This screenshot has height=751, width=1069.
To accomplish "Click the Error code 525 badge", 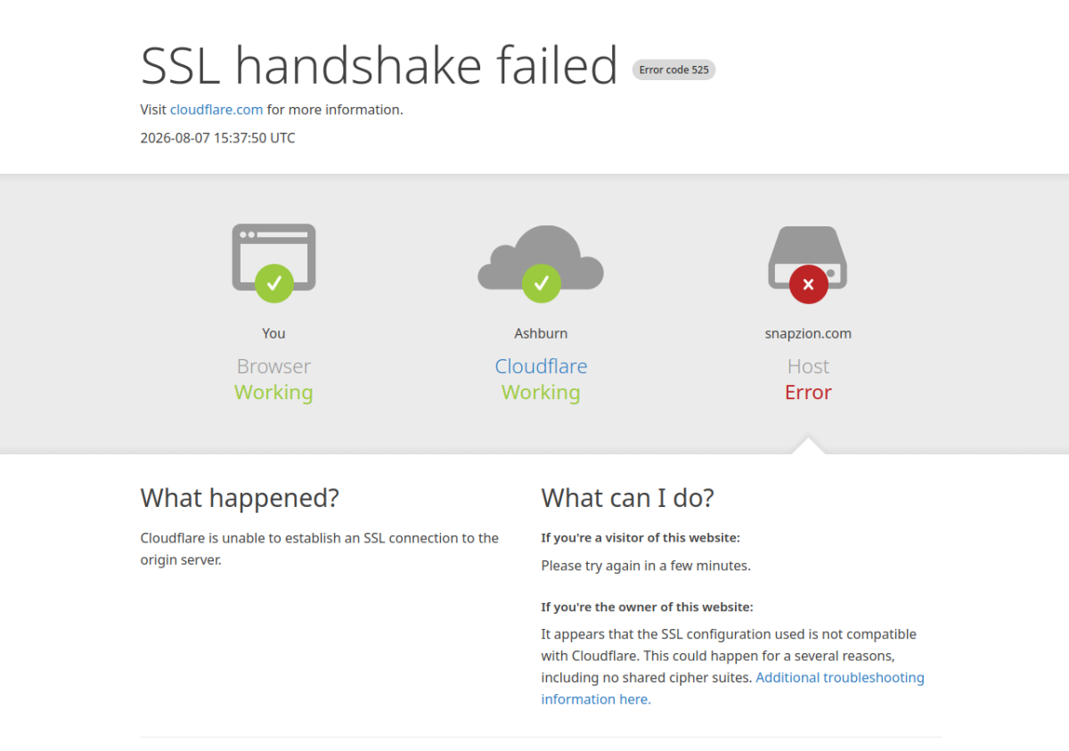I will (673, 69).
